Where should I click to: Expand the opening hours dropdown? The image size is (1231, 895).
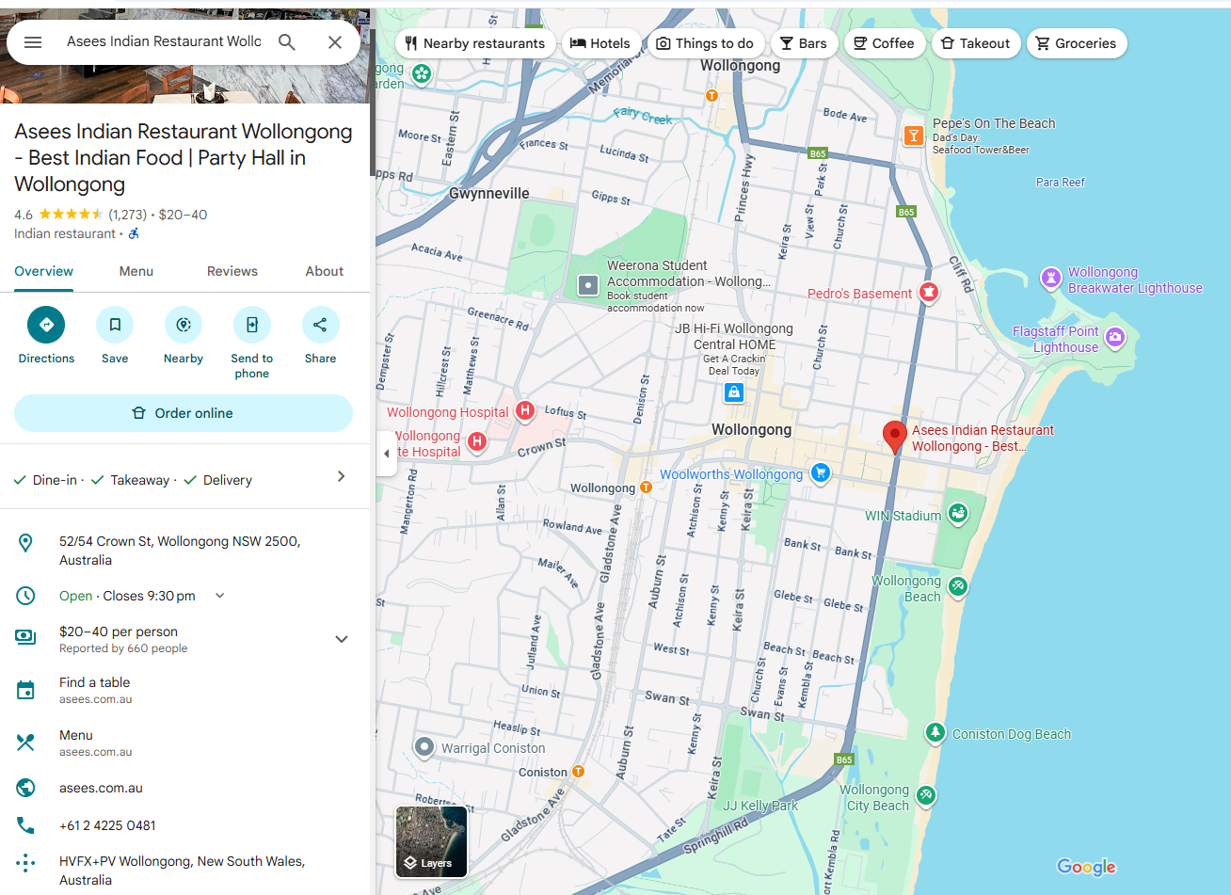(x=220, y=596)
